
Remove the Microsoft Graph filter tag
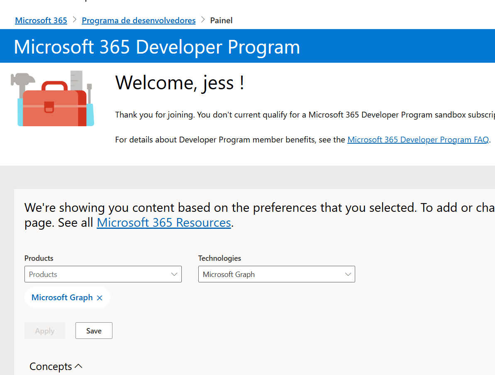(100, 298)
